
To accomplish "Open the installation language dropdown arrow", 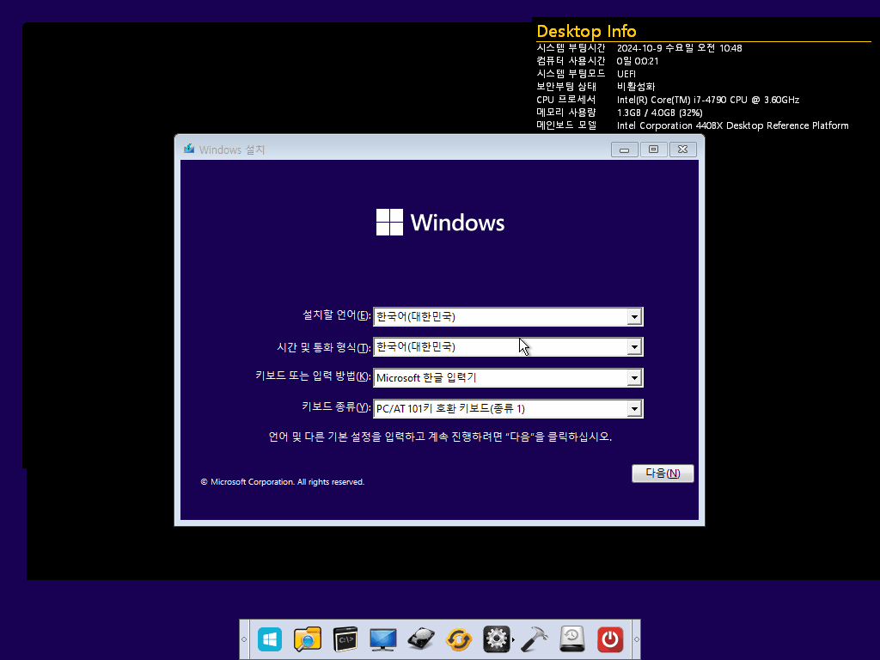I will pos(634,316).
